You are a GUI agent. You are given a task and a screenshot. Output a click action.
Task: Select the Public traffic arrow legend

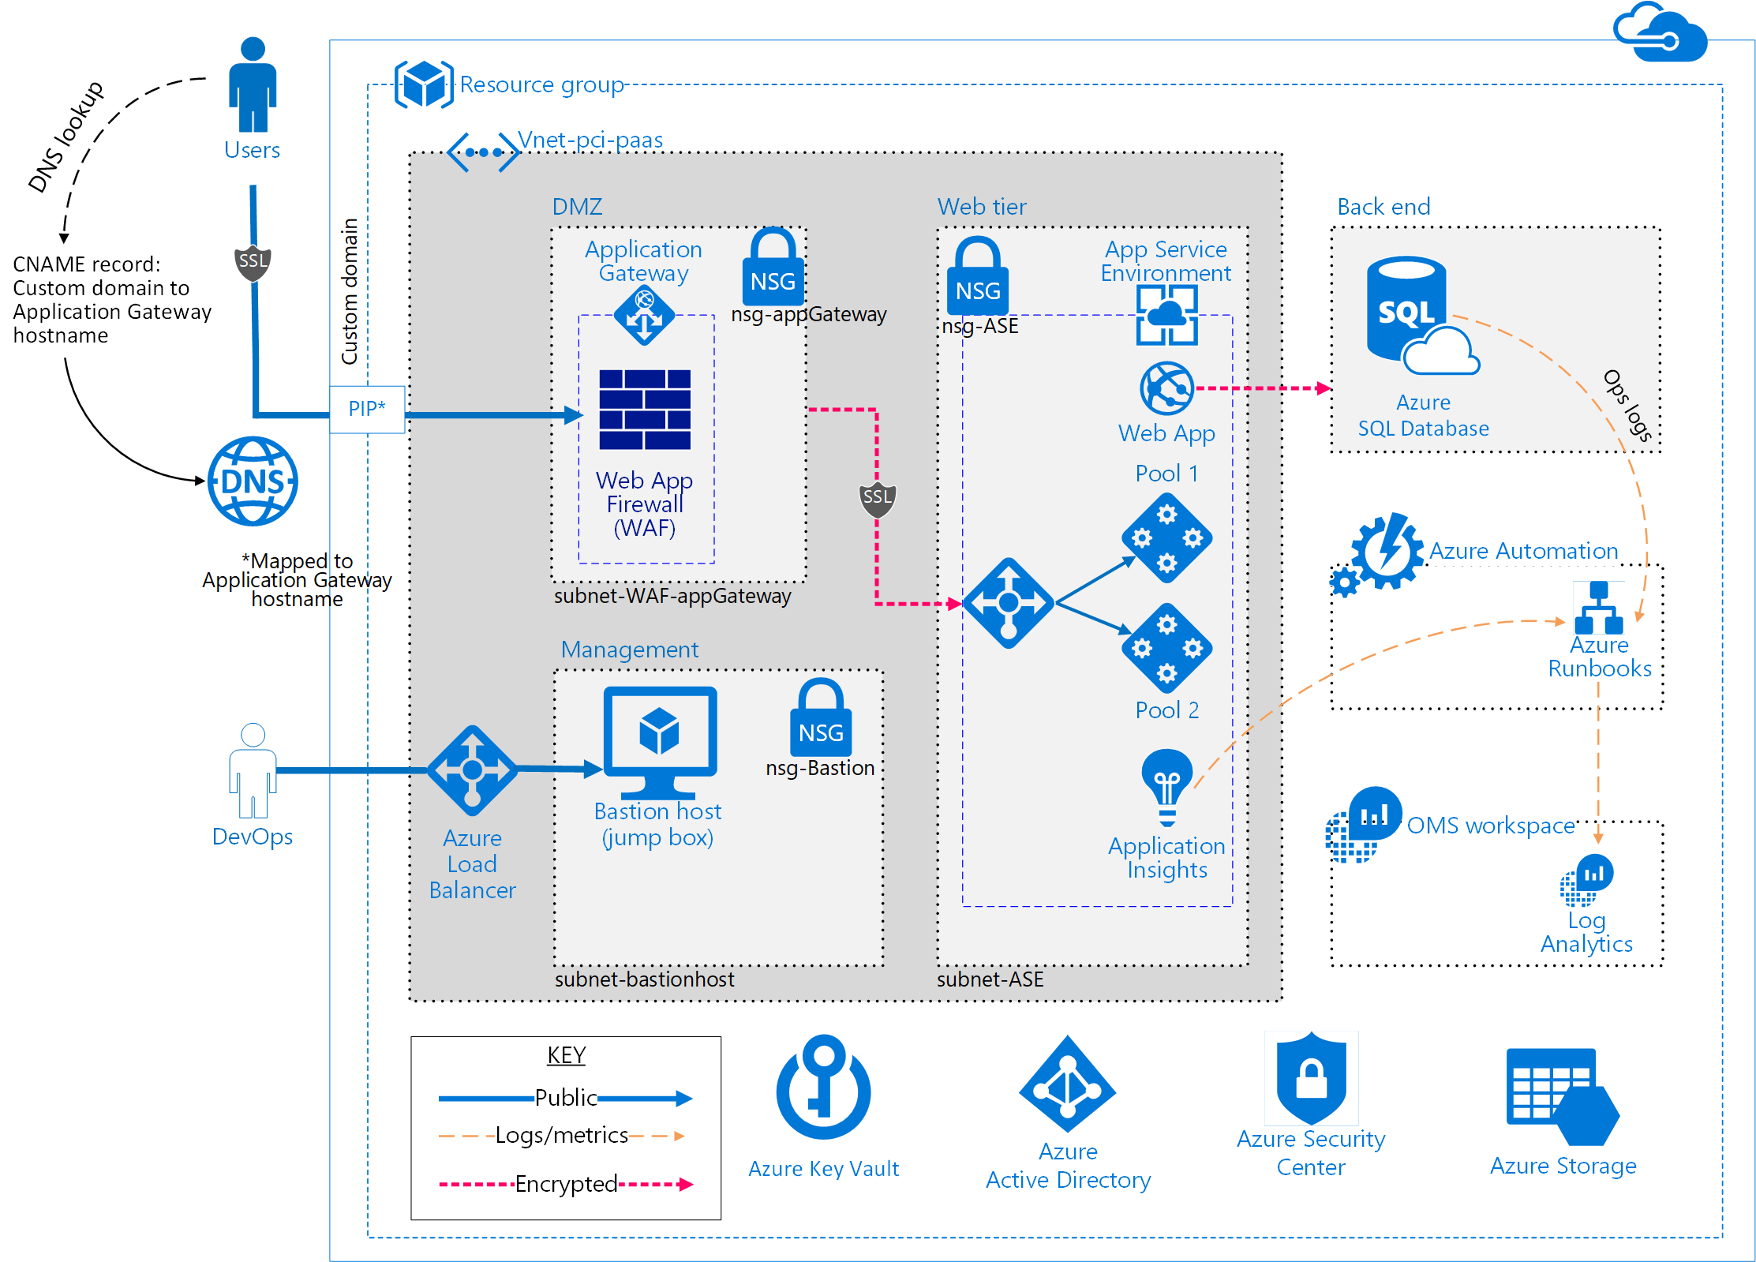573,1101
